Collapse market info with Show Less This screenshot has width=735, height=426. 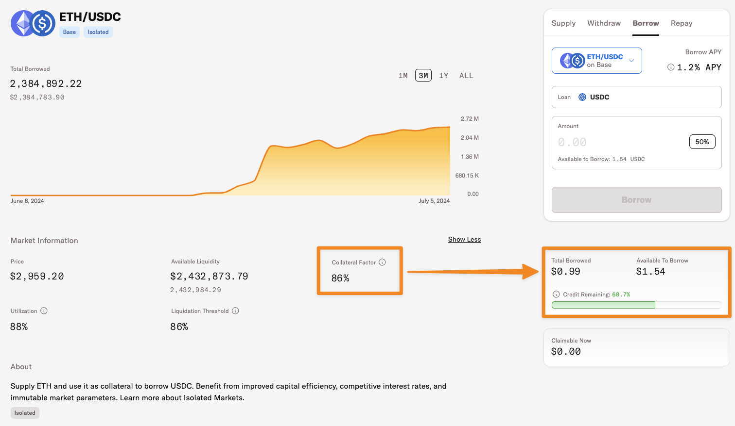pyautogui.click(x=464, y=240)
